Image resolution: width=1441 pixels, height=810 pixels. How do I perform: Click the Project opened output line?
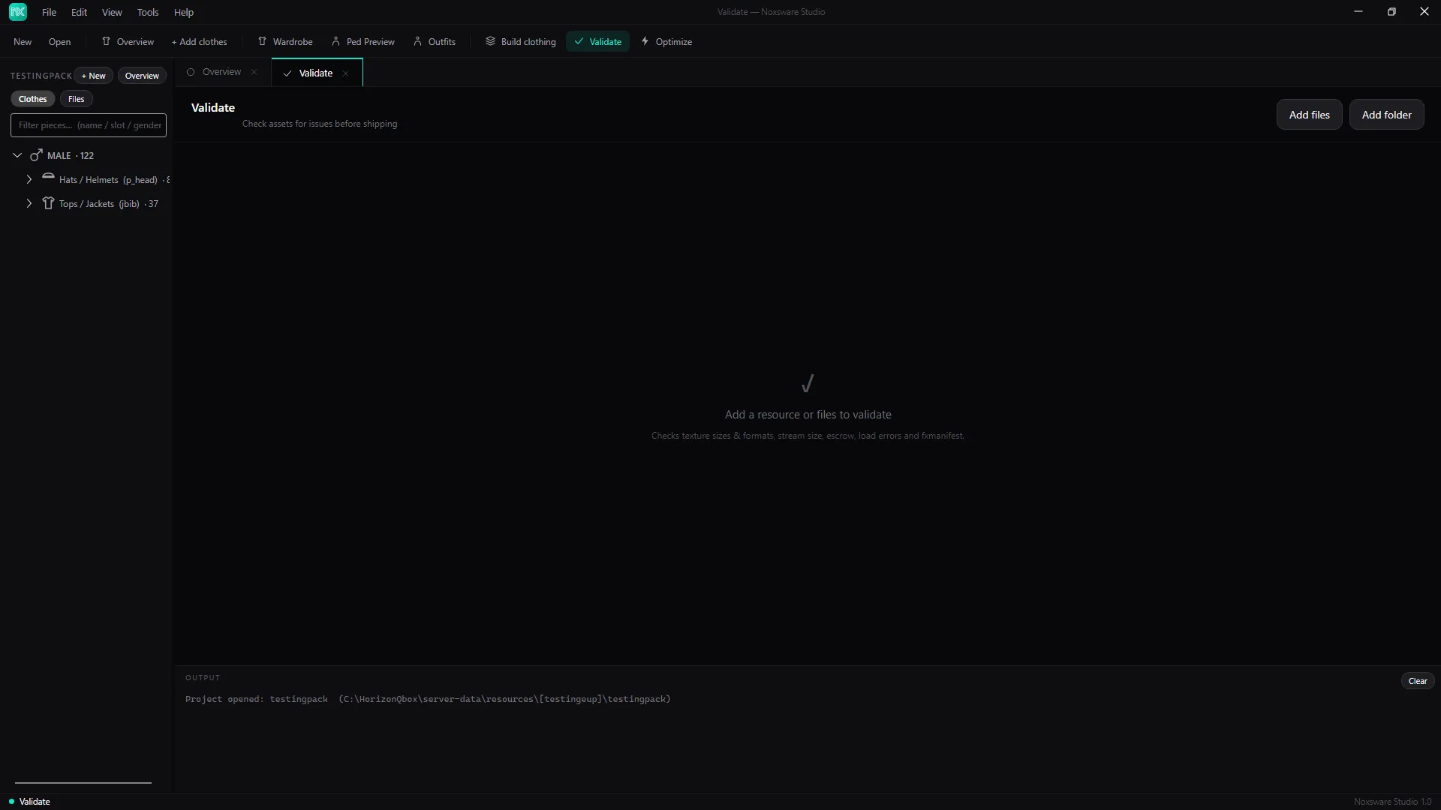(x=428, y=699)
